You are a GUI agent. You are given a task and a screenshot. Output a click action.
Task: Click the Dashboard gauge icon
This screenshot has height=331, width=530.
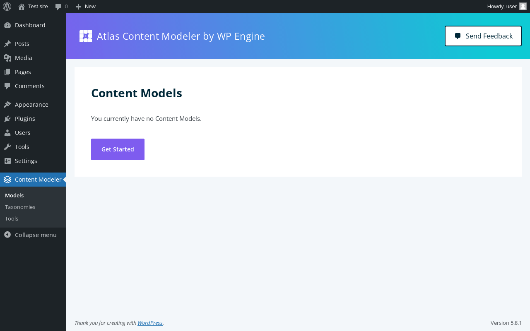pos(7,25)
